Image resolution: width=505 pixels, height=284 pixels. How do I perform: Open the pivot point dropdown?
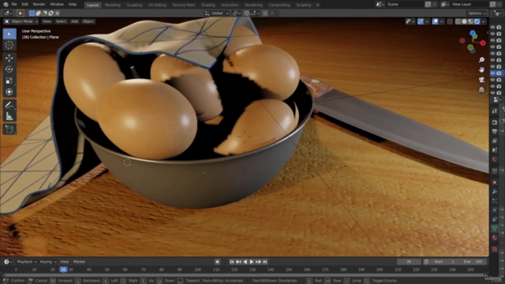click(237, 13)
